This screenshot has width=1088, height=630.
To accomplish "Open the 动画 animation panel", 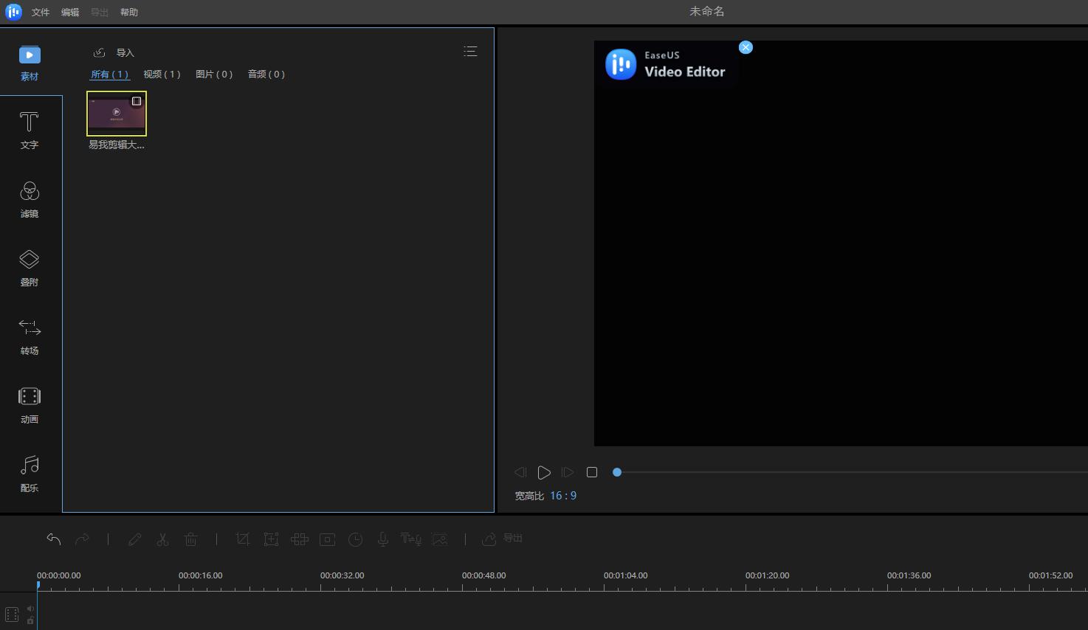I will coord(30,404).
